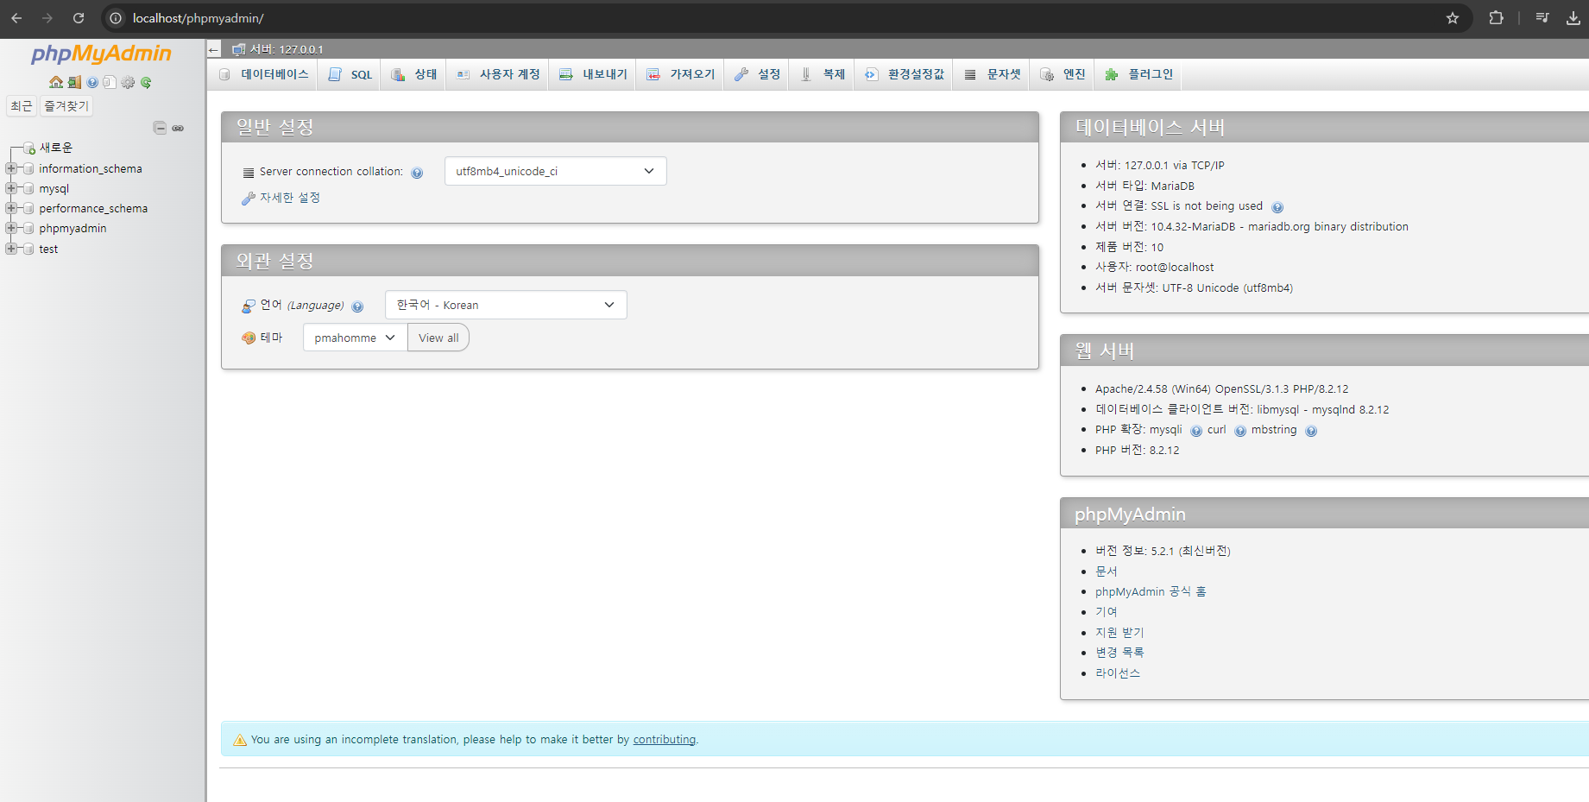Open Server connection collation dropdown utf8mb4_unicode_ci
Viewport: 1589px width, 802px height.
(555, 171)
